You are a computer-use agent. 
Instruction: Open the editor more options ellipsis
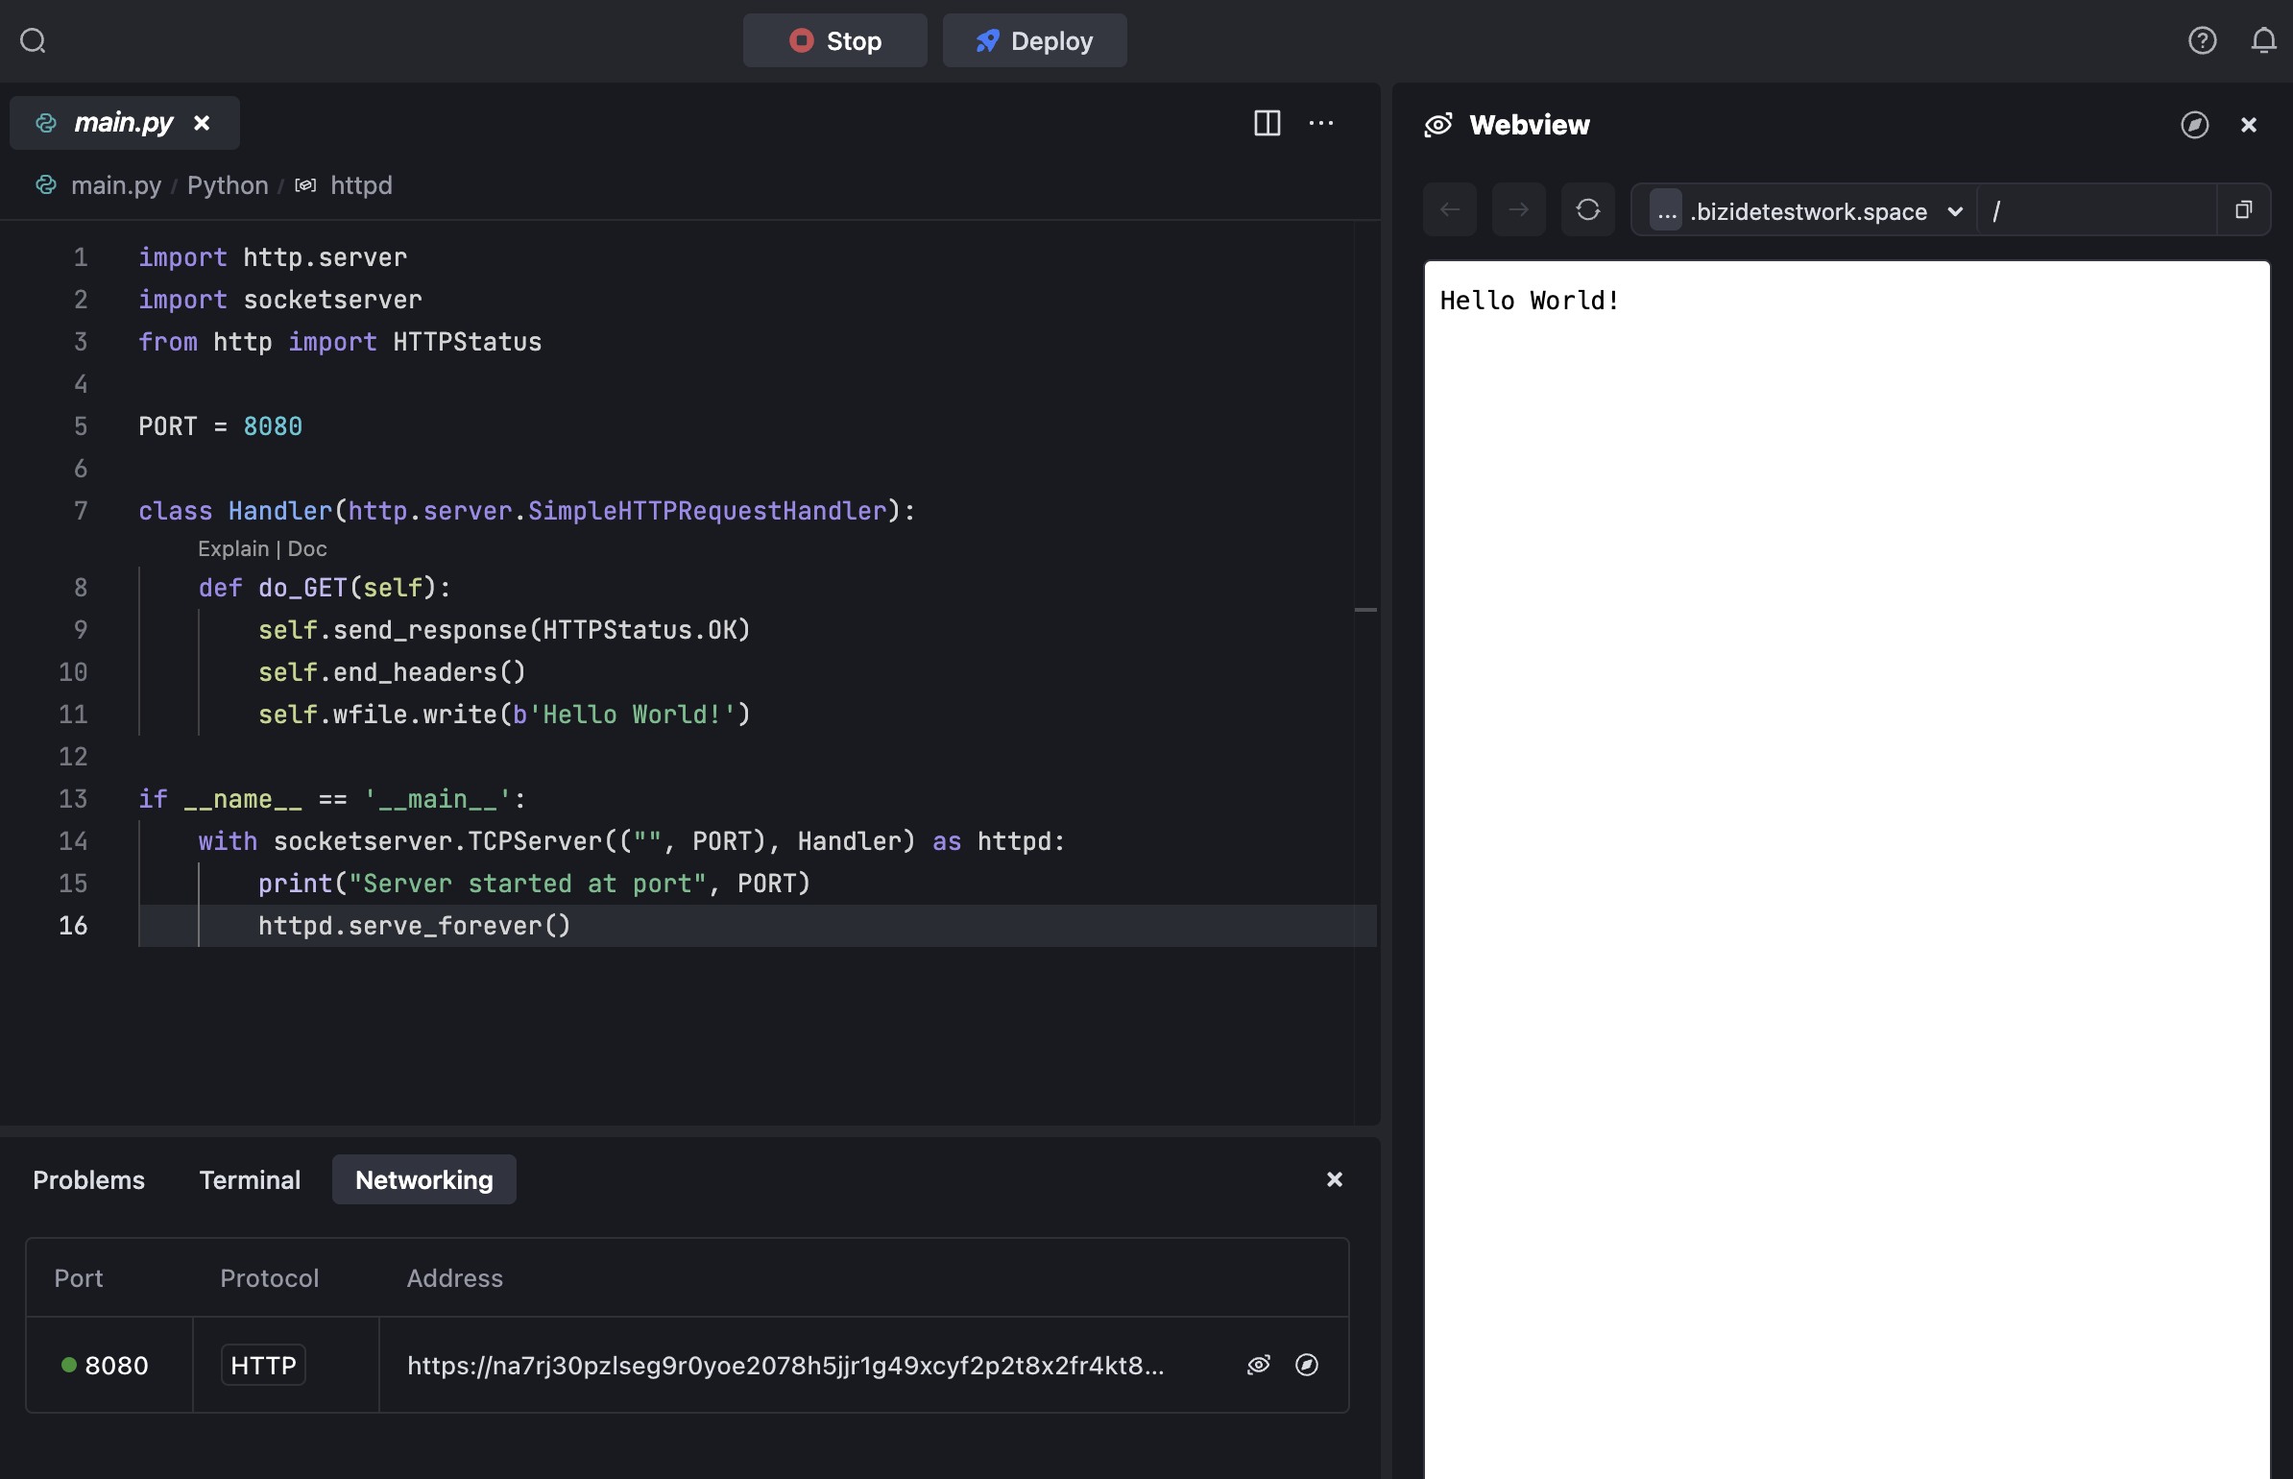(1321, 123)
